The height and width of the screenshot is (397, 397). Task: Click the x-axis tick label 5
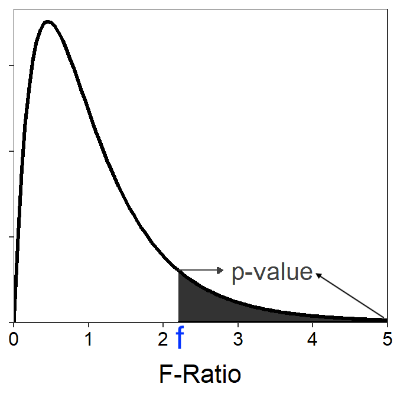387,339
